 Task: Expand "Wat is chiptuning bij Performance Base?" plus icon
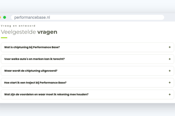point(169,47)
